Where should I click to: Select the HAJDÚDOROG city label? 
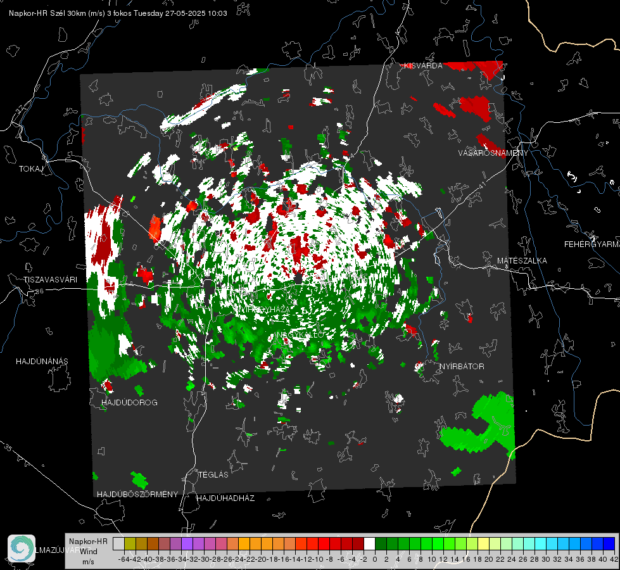pyautogui.click(x=129, y=403)
